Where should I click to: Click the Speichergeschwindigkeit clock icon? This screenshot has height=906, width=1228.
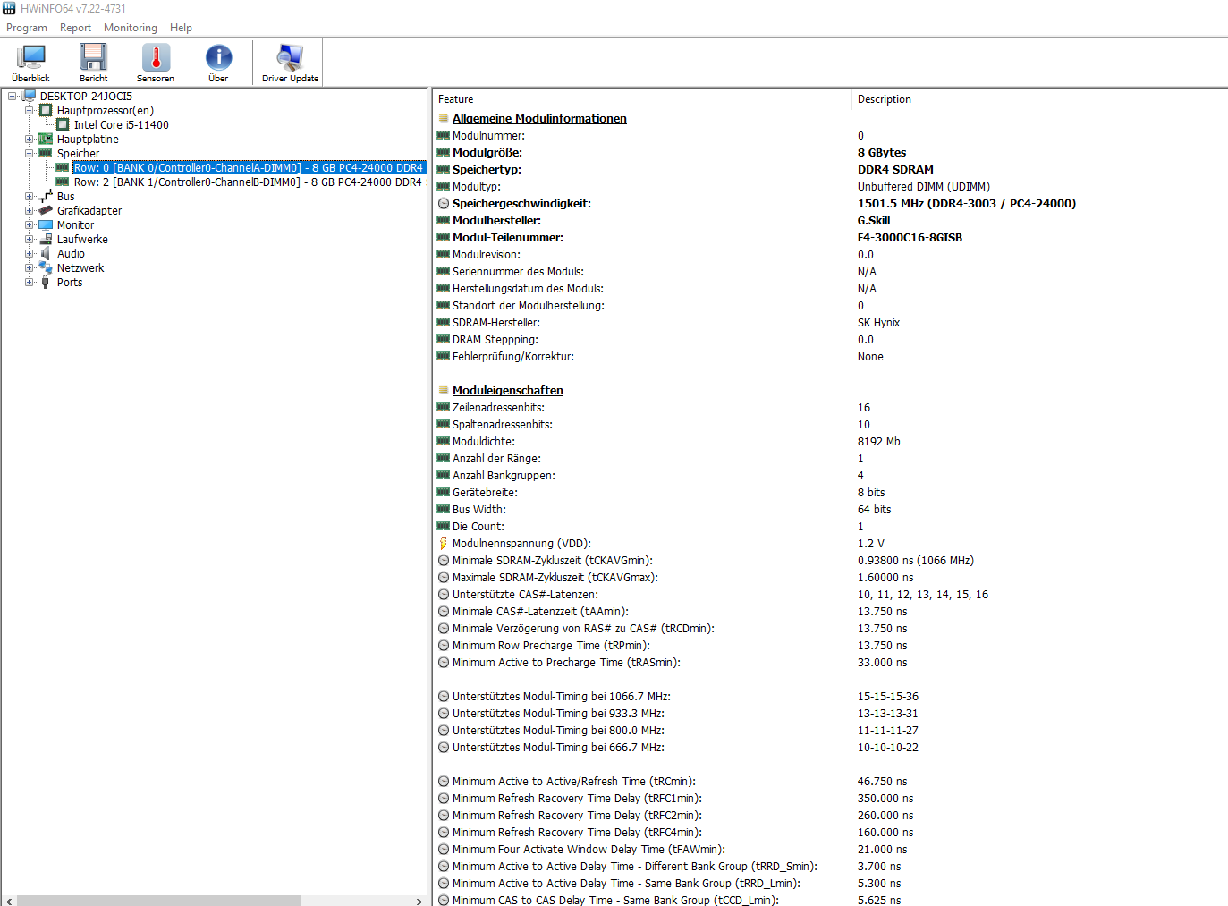(443, 203)
